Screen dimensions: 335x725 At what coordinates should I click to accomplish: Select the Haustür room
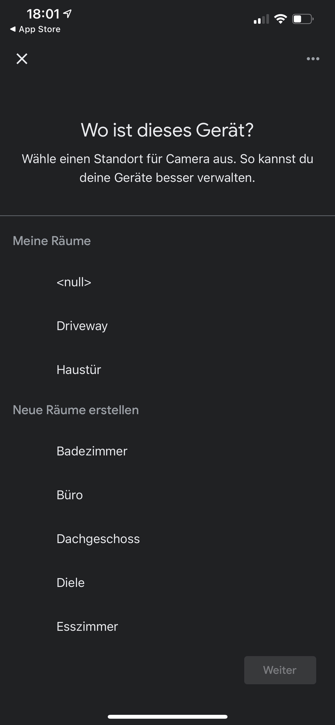[x=79, y=369]
